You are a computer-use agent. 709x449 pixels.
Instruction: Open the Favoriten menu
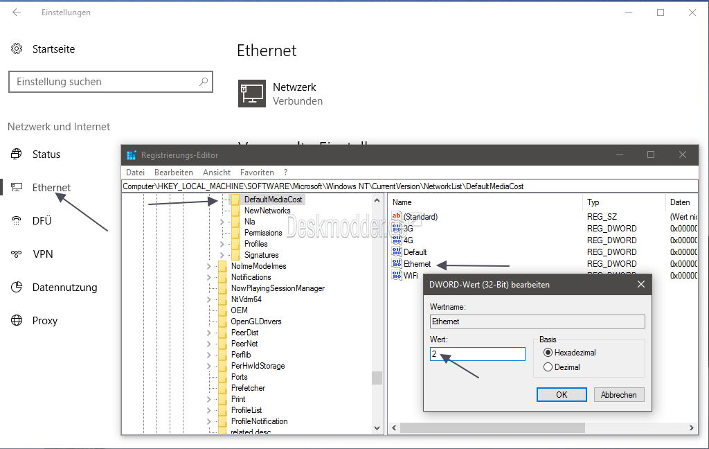click(257, 173)
